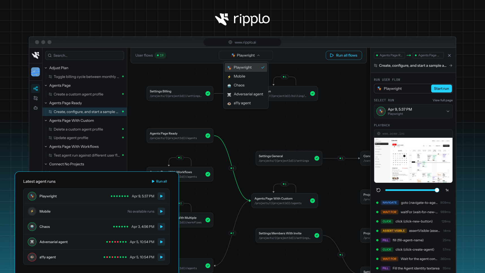Viewport: 485px width, 273px height.
Task: Click the green check on Settings Billing node
Action: [208, 93]
